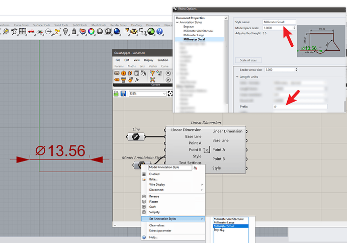Choose Bake... from the context menu

click(153, 179)
